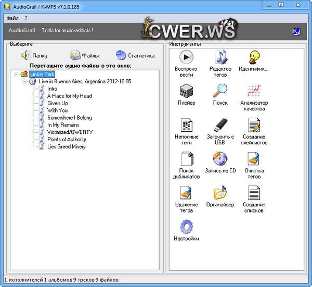The height and width of the screenshot is (287, 312).
Task: Select Загрузить с USB tool
Action: tap(220, 126)
